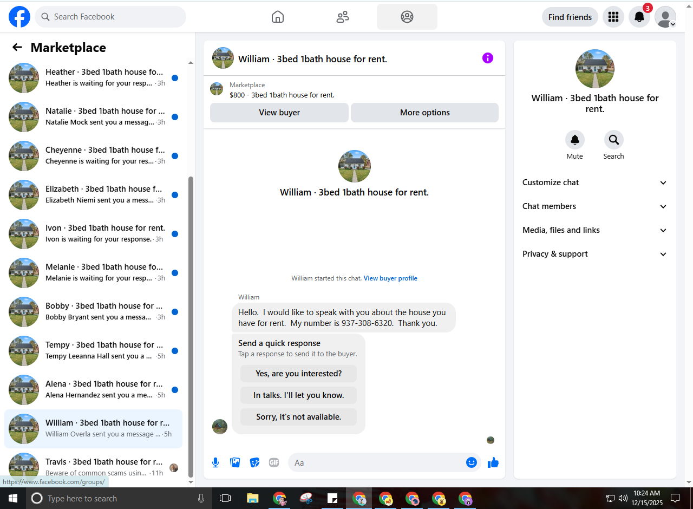Send a thumbs-up like
The height and width of the screenshot is (509, 693).
point(493,462)
